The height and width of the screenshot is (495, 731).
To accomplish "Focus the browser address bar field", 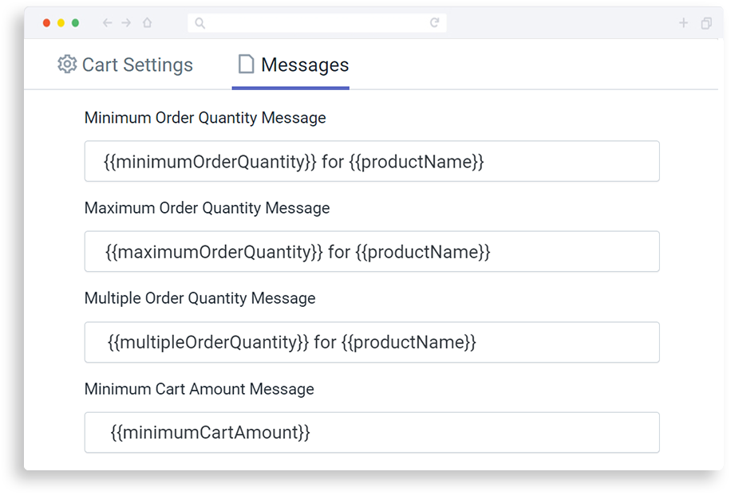I will (317, 23).
